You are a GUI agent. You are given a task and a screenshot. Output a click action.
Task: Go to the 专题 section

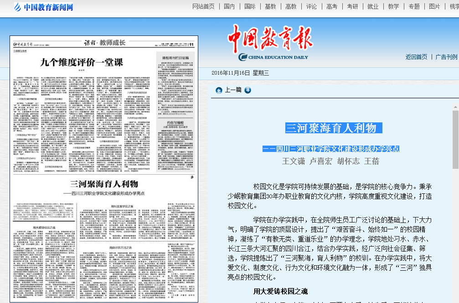(x=414, y=6)
